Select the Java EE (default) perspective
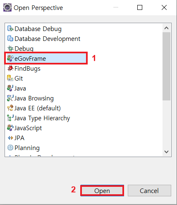Image resolution: width=177 pixels, height=205 pixels. point(34,108)
